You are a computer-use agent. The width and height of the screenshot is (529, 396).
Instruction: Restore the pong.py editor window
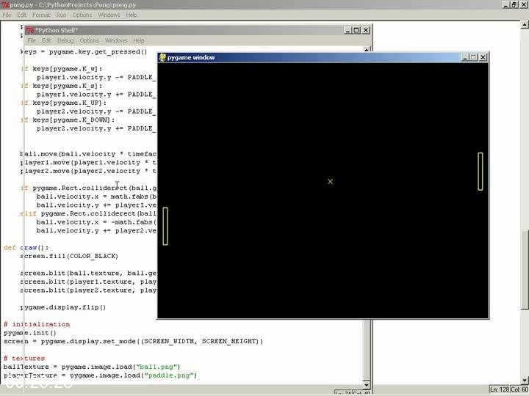click(514, 4)
